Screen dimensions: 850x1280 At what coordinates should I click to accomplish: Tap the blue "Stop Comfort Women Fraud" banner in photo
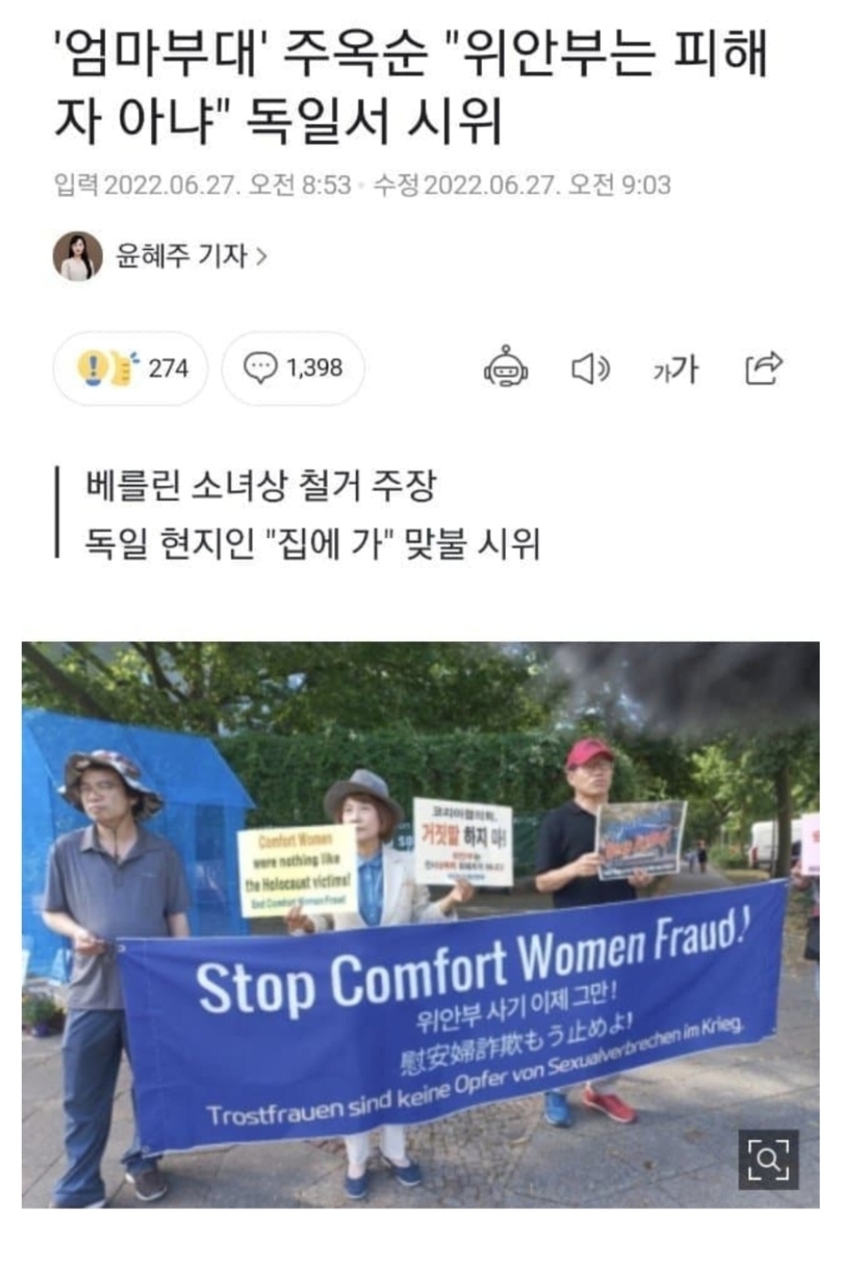pos(453,1016)
